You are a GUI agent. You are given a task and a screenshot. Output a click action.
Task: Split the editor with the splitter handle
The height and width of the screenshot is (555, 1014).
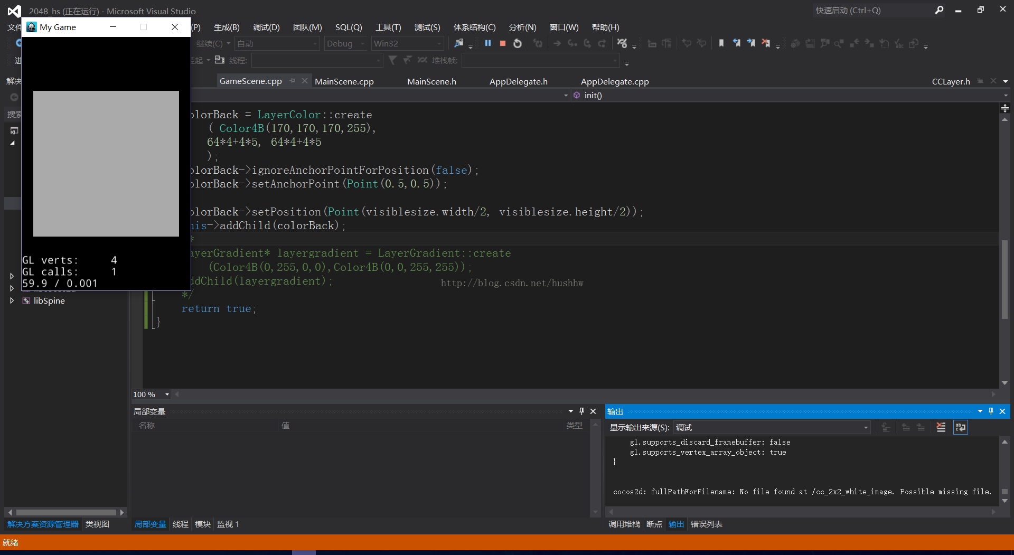click(x=1005, y=108)
